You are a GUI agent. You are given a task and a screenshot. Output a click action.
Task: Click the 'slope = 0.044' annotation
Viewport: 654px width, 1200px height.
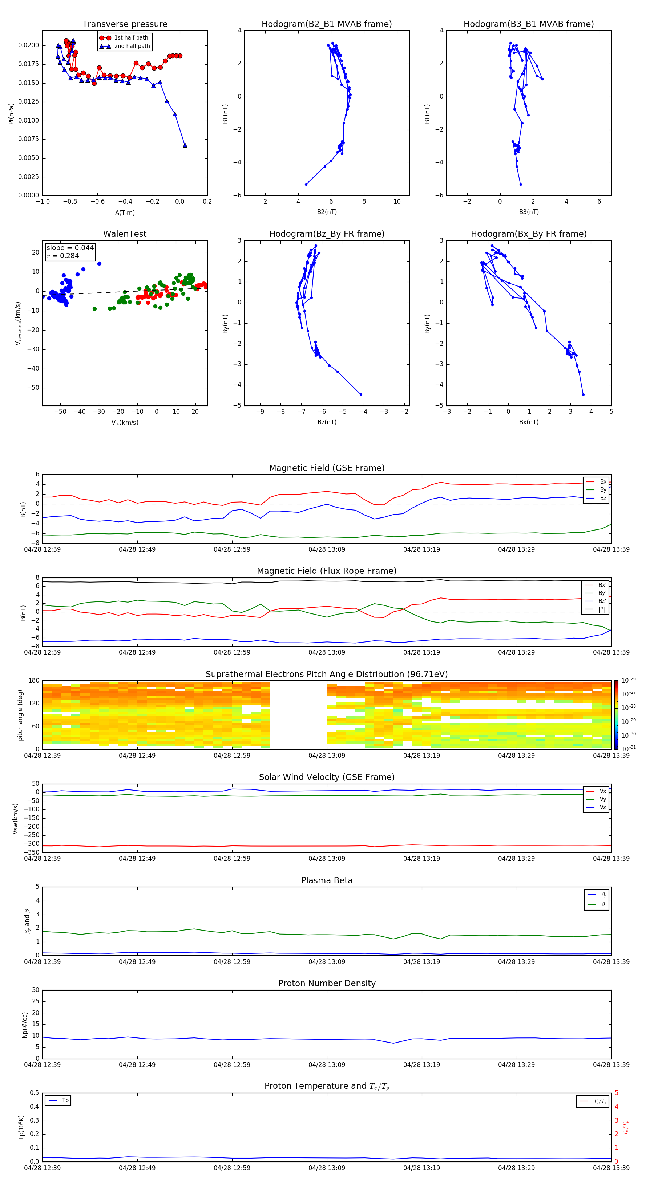pyautogui.click(x=70, y=248)
